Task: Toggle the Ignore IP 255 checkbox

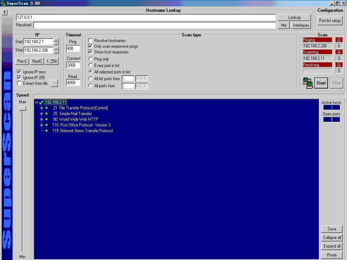Action: click(19, 78)
